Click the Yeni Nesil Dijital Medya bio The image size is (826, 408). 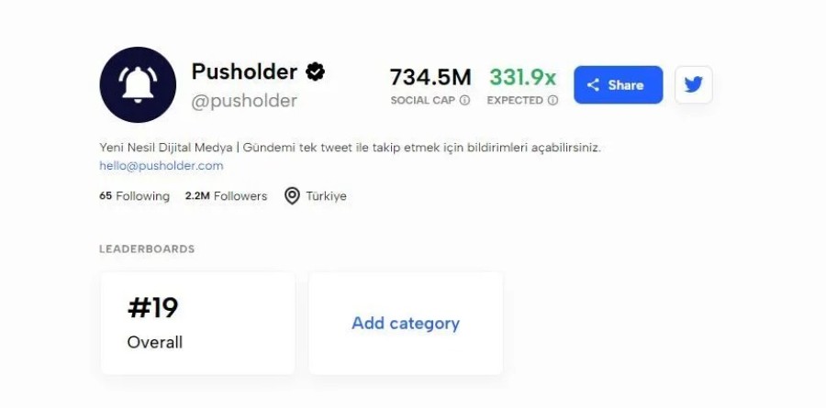pyautogui.click(x=350, y=147)
